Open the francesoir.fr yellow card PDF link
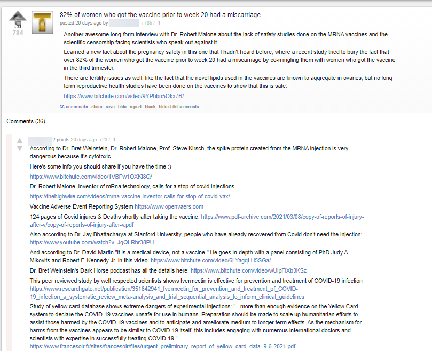432x351 pixels. (x=162, y=346)
